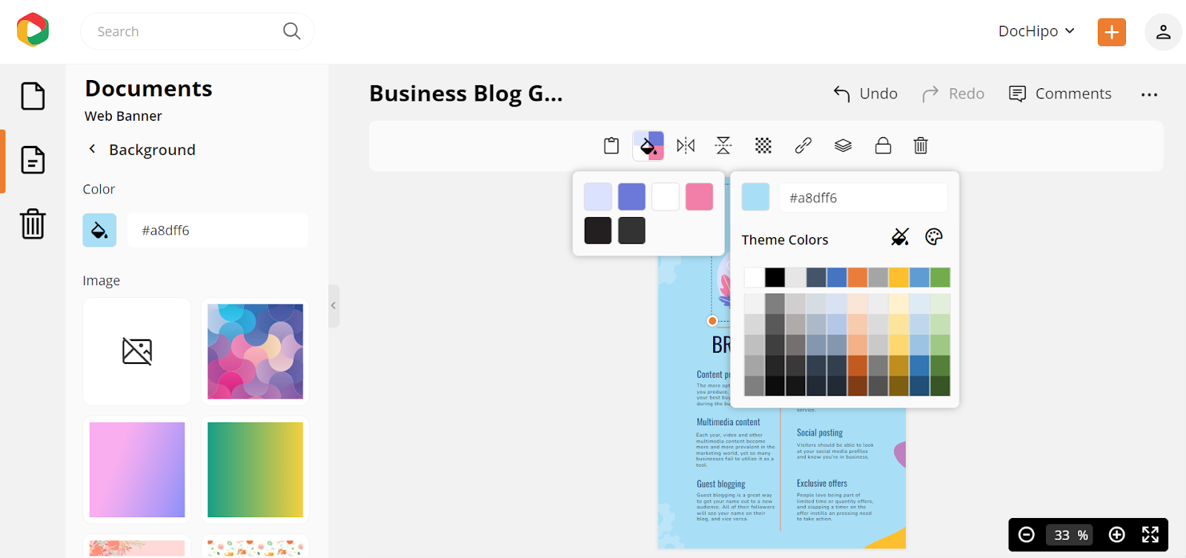Choose gold yellow in Theme Colors top row

pyautogui.click(x=899, y=277)
